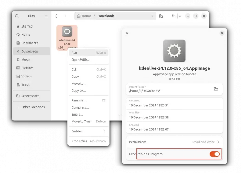
Task: Click the Accessed date 12:23:31 entry
Action: pos(174,104)
